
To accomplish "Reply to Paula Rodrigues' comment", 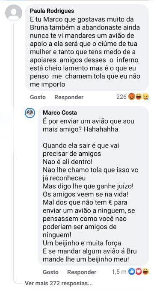I will tap(69, 97).
